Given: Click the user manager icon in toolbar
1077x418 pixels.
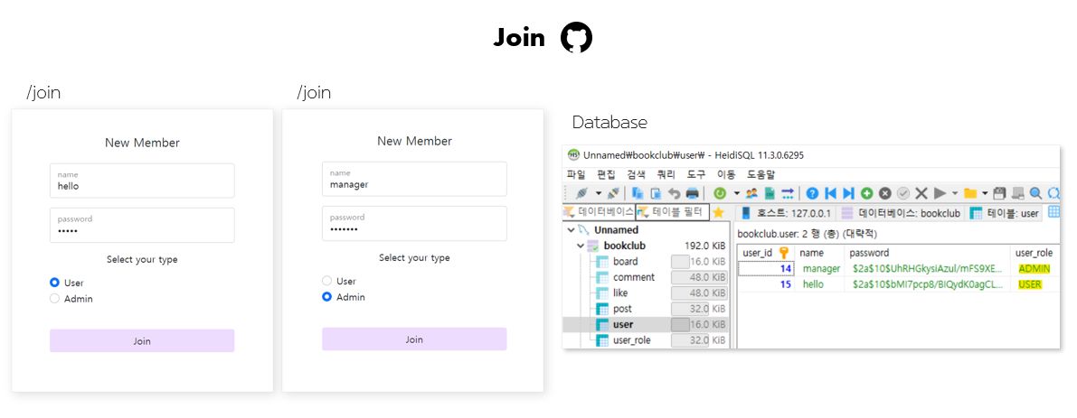Looking at the screenshot, I should (751, 193).
